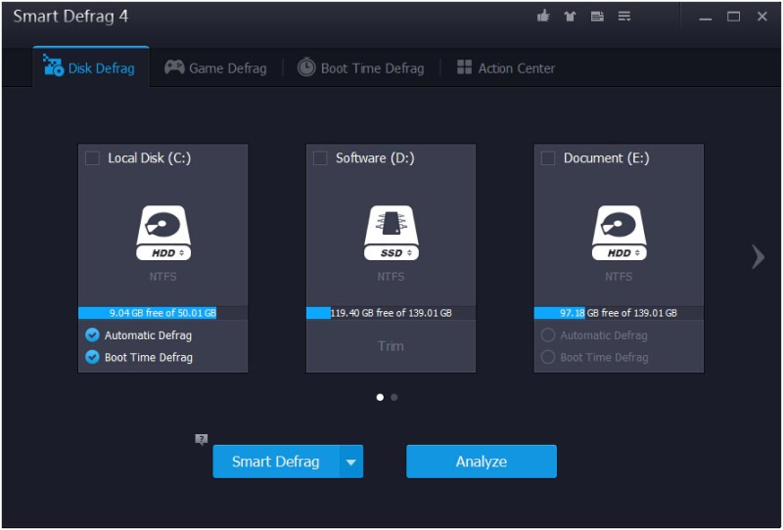
Task: Click the help tooltip icon above Smart Defrag
Action: 202,440
